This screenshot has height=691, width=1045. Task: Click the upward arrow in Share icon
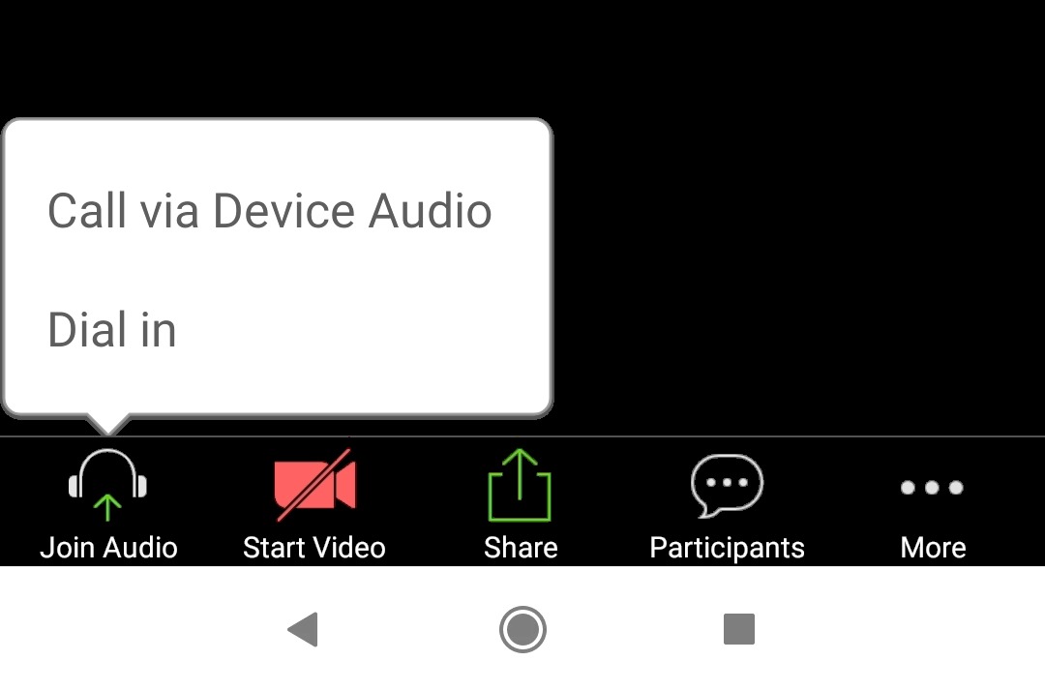point(520,473)
